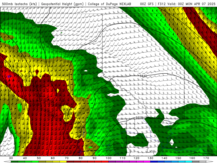Click the 80 value on the color scale
217x163 pixels.
(81, 158)
